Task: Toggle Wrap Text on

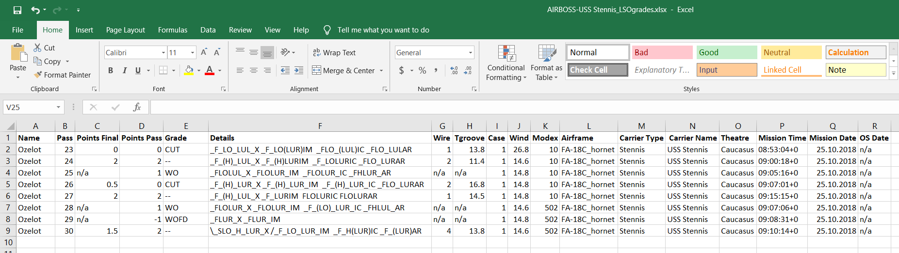Action: [x=334, y=52]
